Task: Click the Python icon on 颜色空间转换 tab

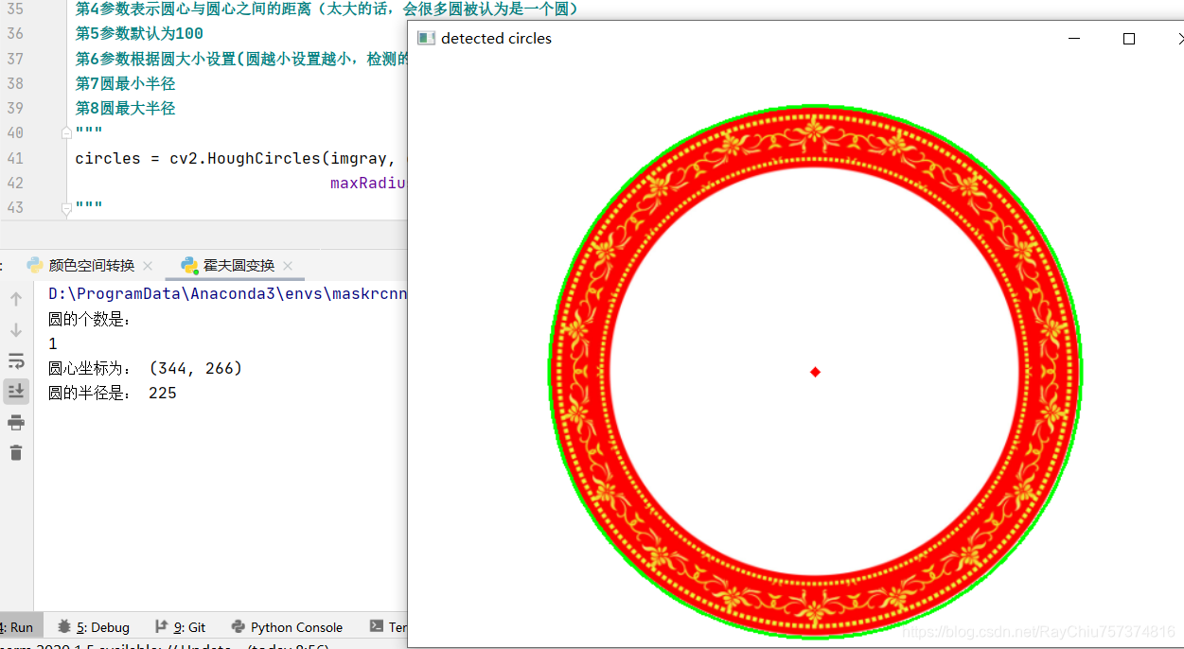Action: point(35,265)
